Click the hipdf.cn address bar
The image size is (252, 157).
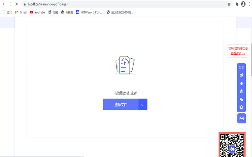pyautogui.click(x=126, y=4)
